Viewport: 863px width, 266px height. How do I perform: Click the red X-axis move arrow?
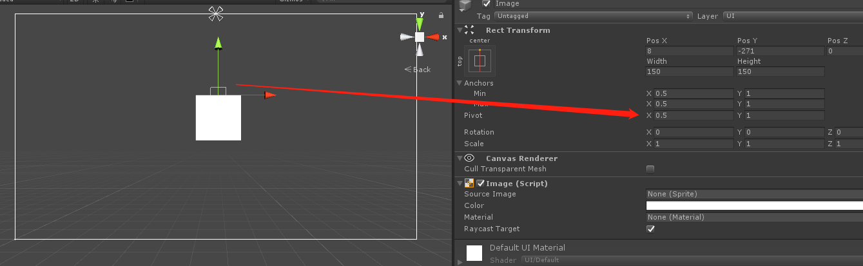click(x=270, y=95)
